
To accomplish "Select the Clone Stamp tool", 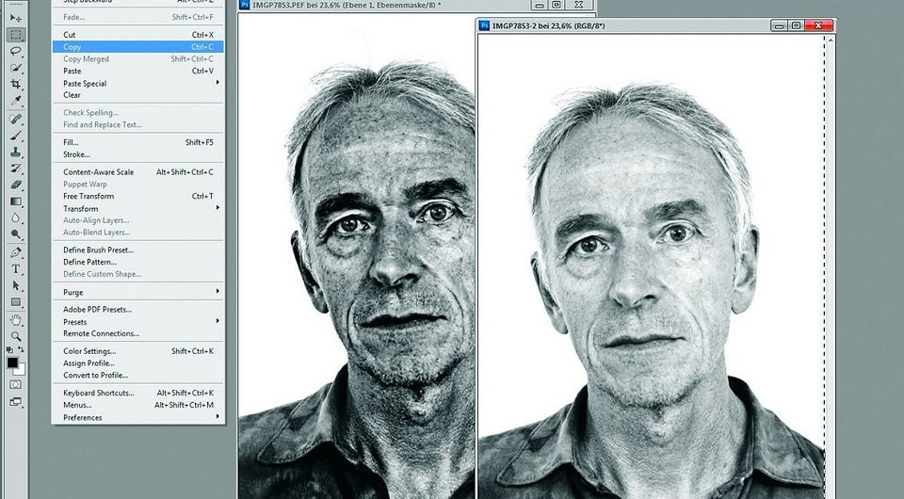I will (16, 152).
